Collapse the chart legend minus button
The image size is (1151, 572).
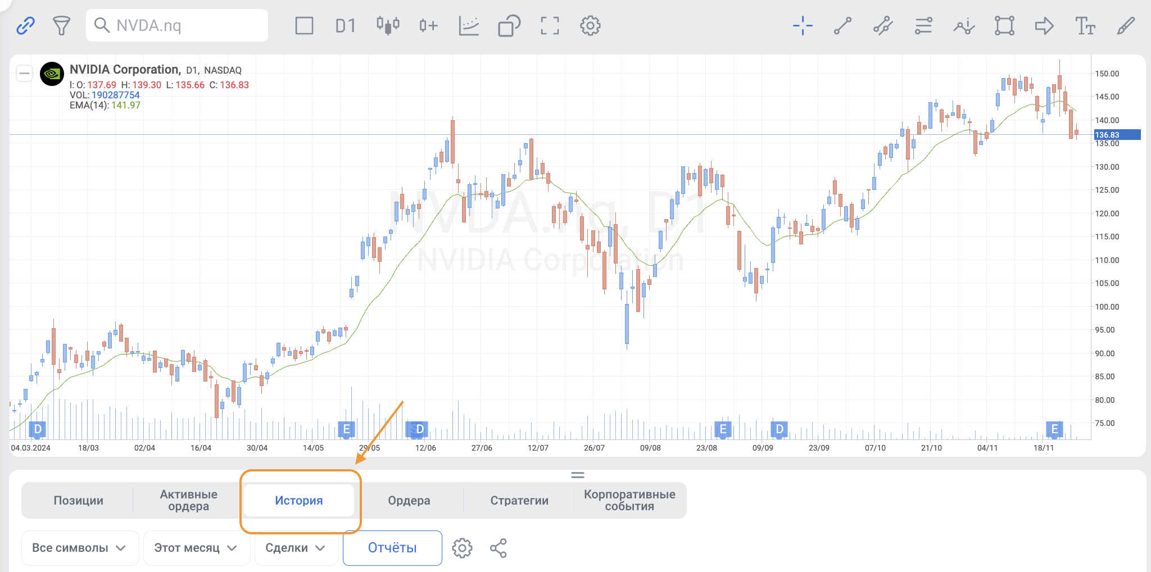(24, 73)
